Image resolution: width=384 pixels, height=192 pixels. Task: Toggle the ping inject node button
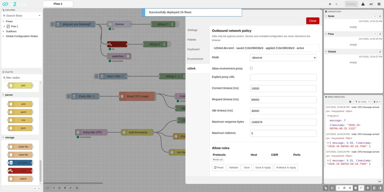coord(52,24)
